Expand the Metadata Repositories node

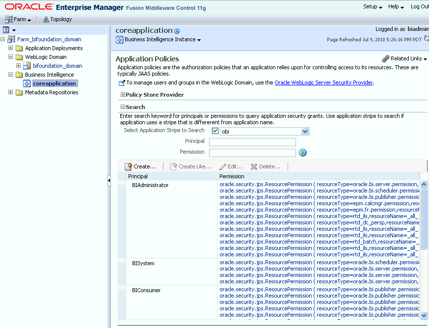pyautogui.click(x=10, y=92)
